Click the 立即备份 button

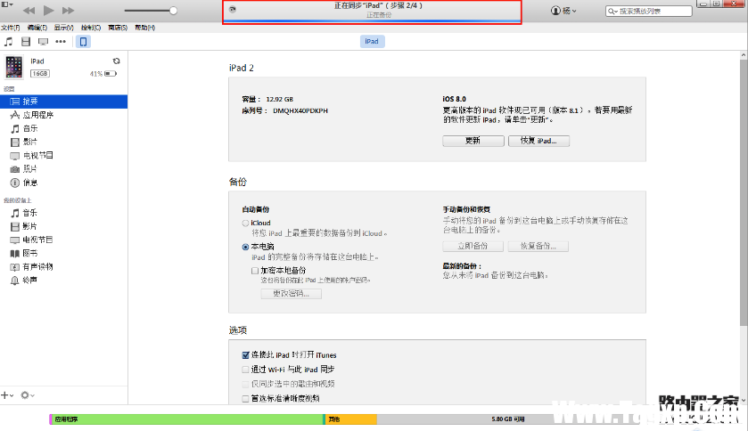click(x=473, y=246)
